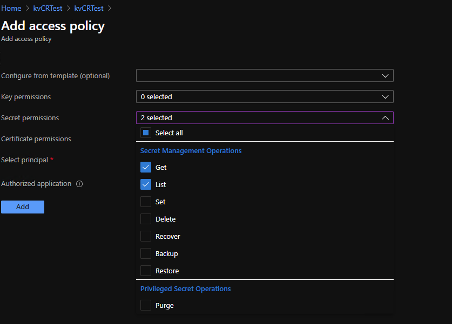Click the Privileged Secret Operations header
452x324 pixels.
click(185, 289)
